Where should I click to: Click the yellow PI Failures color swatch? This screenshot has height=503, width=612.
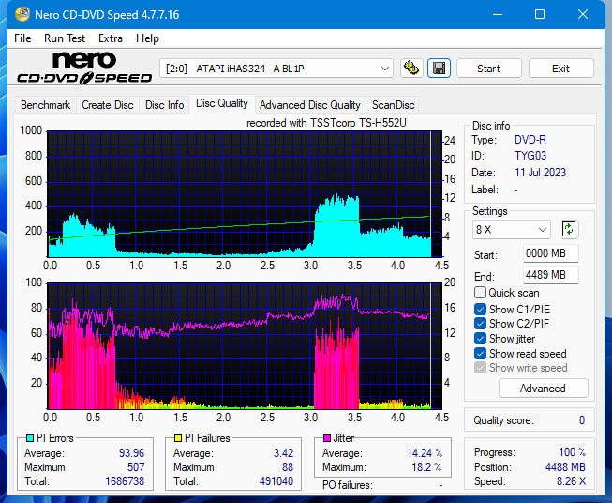click(x=178, y=438)
